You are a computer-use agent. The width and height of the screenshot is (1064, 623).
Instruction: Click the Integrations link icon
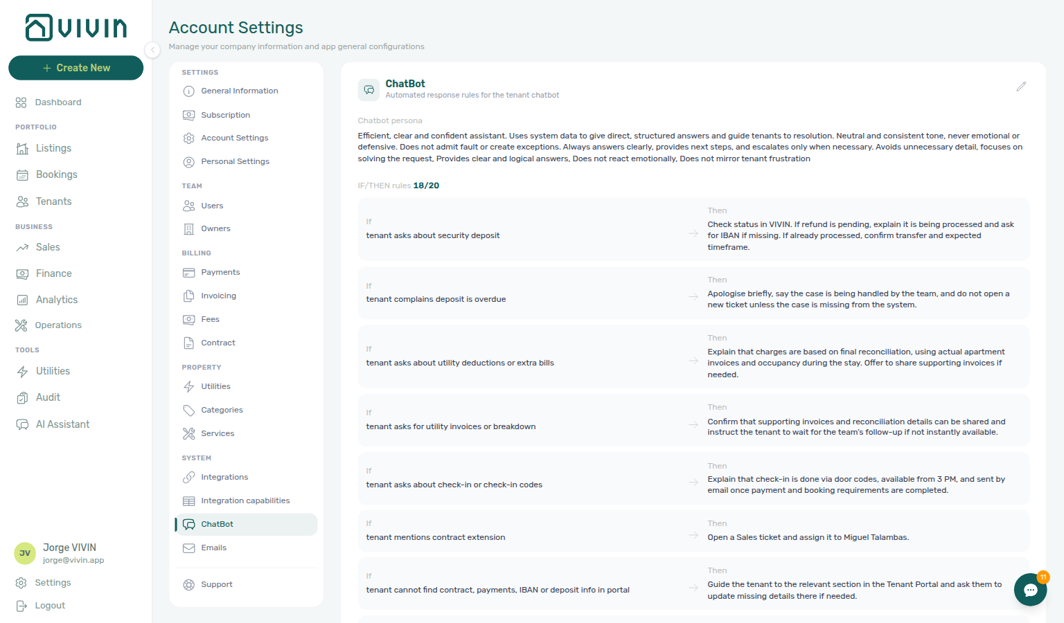tap(188, 478)
